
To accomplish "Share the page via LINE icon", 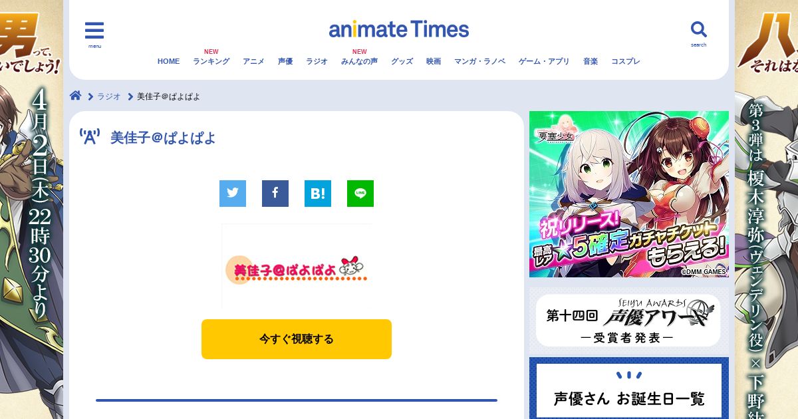I will click(360, 194).
